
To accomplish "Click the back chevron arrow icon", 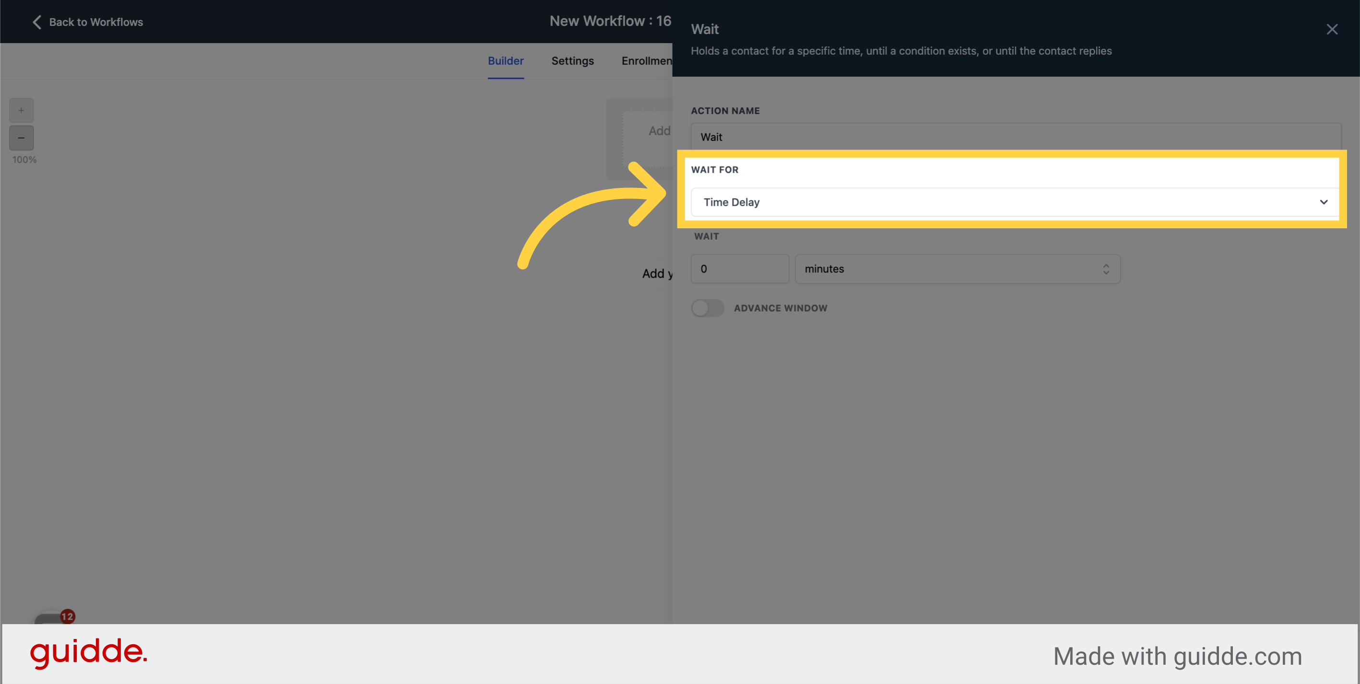I will 36,22.
